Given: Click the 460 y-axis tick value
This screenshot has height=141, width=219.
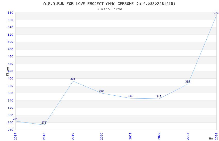Looking at the screenshot, I should click(11, 56).
